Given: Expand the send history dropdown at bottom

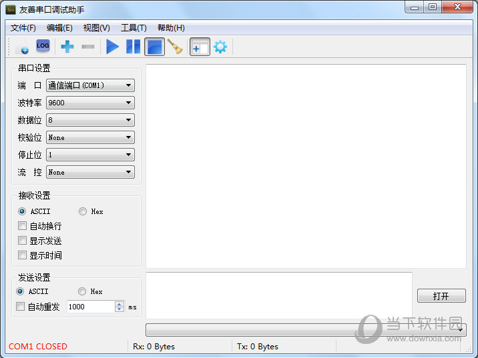Looking at the screenshot, I should click(x=306, y=330).
